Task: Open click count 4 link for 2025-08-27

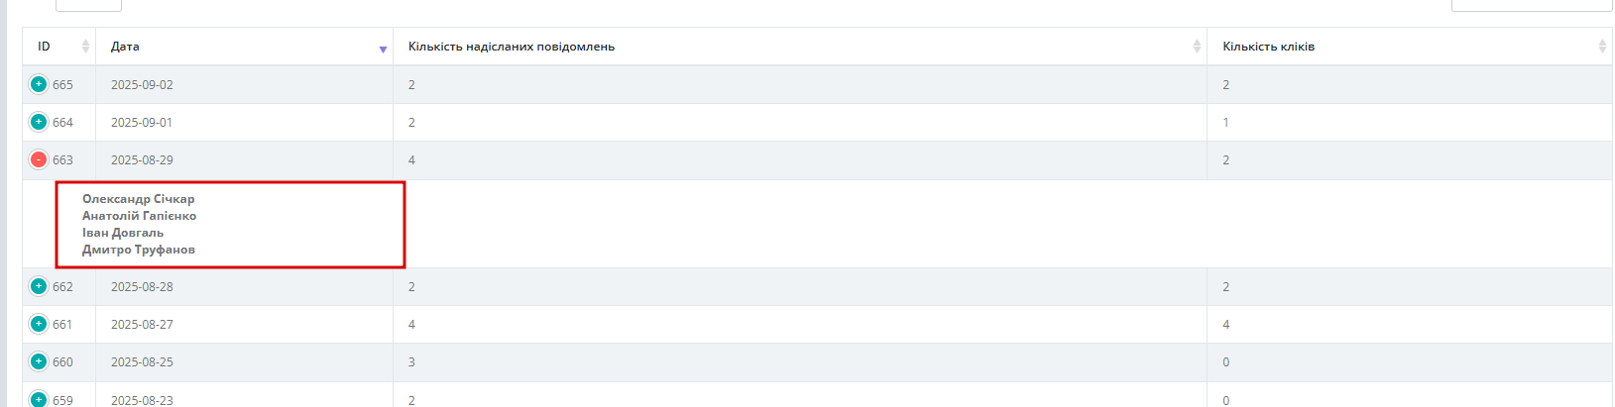Action: tap(1225, 325)
